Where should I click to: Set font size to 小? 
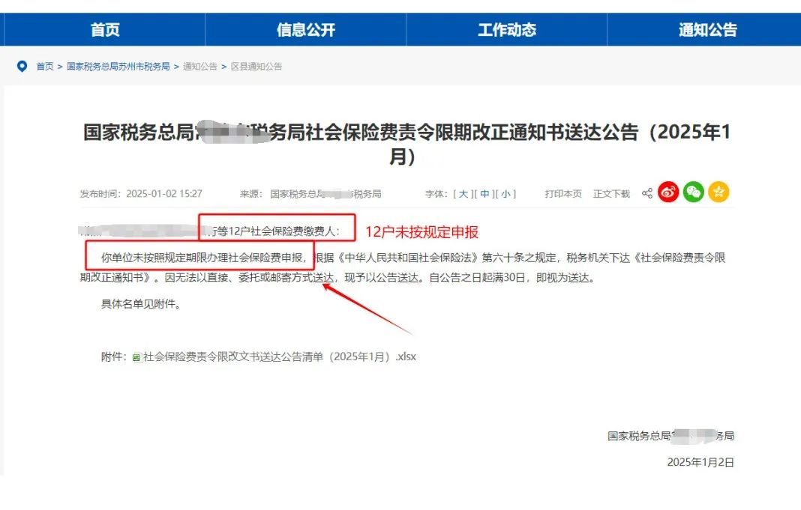click(x=506, y=194)
